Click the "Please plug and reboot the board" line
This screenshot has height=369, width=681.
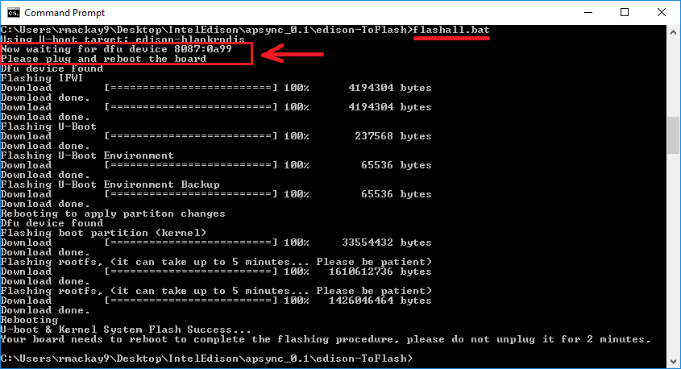(104, 59)
